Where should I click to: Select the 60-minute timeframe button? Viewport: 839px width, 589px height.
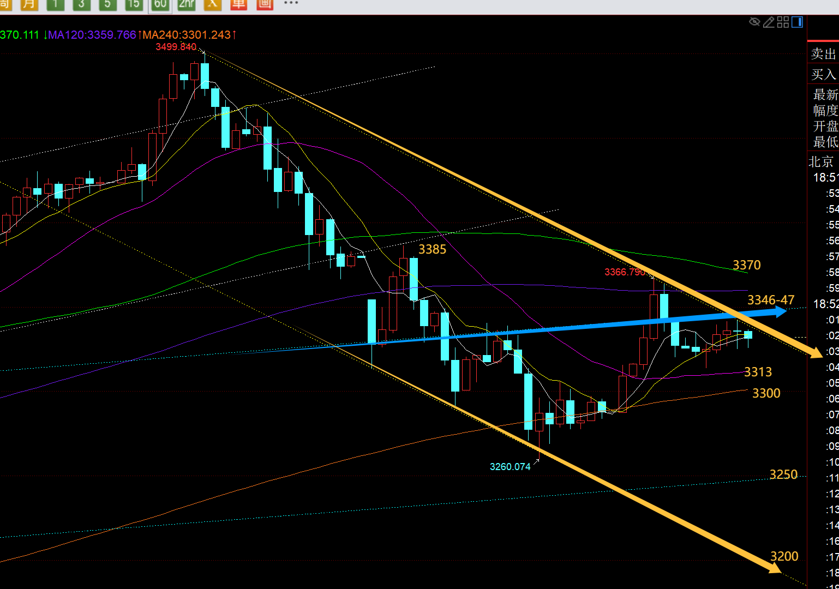[x=160, y=4]
